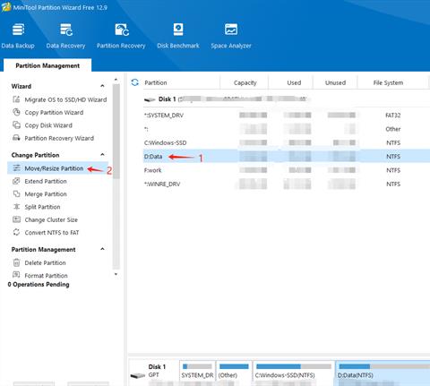The height and width of the screenshot is (386, 430).
Task: Click the Merge Partition icon
Action: (16, 193)
